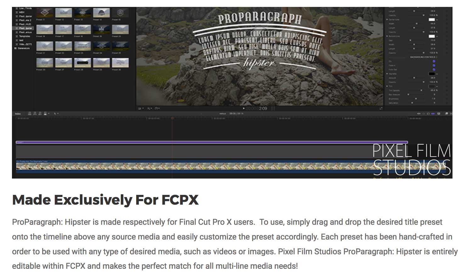Expand the Bottom Line disclosure triangle

pyautogui.click(x=387, y=36)
